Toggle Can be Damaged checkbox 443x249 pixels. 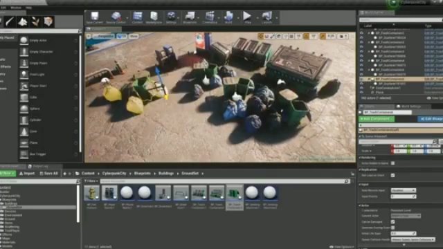click(392, 222)
